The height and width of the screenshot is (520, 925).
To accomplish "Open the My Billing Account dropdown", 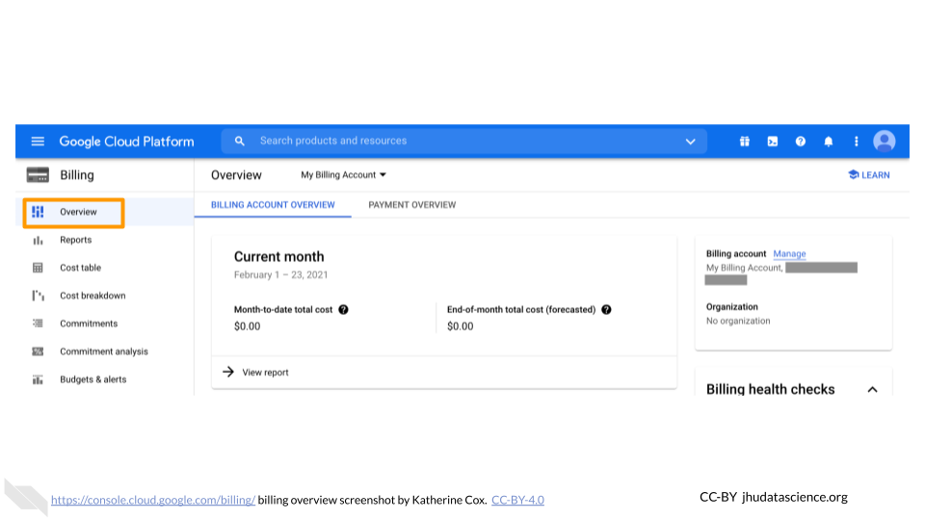I will pos(343,175).
